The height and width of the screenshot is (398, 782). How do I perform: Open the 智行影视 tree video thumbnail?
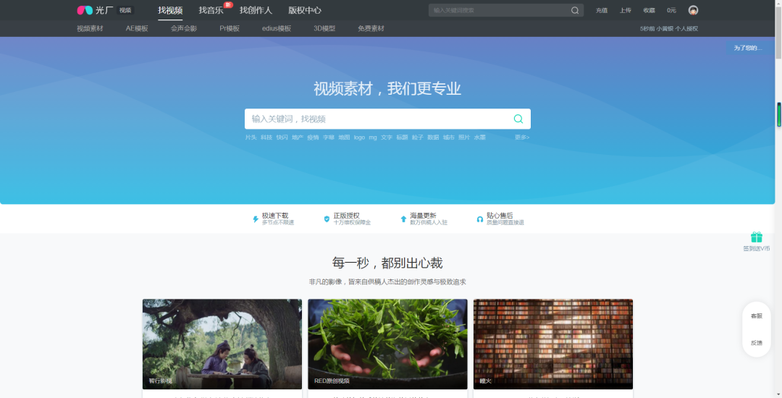222,344
